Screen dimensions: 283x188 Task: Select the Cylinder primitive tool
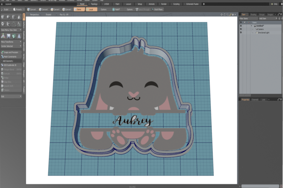coord(14,17)
